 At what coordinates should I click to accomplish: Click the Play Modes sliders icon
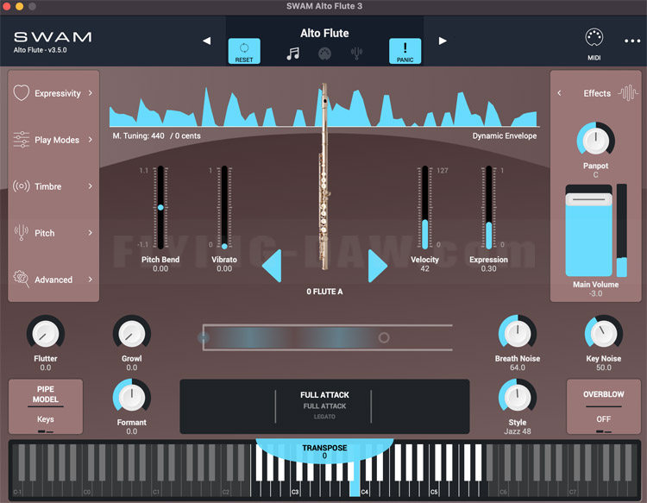pos(21,140)
